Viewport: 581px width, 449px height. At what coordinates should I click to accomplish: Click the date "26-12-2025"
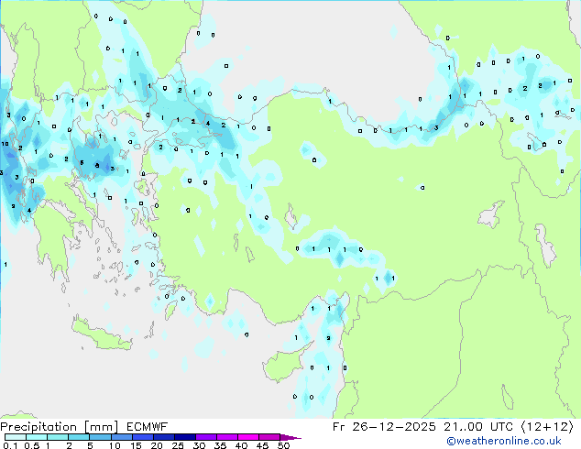(x=394, y=427)
